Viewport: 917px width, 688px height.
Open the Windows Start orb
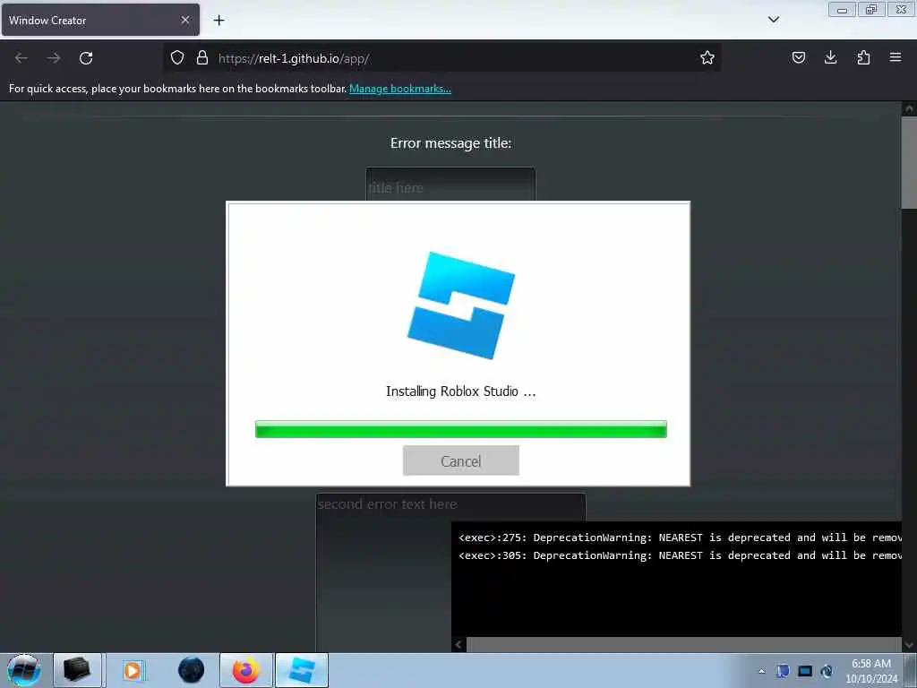tap(23, 670)
